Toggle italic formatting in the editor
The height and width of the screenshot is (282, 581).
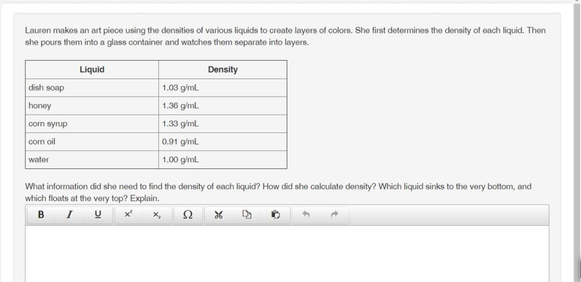[69, 215]
